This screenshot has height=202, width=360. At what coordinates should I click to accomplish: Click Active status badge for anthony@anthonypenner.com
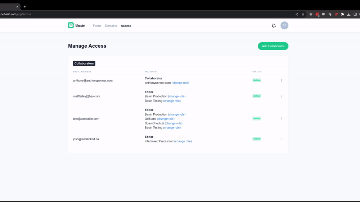(257, 80)
